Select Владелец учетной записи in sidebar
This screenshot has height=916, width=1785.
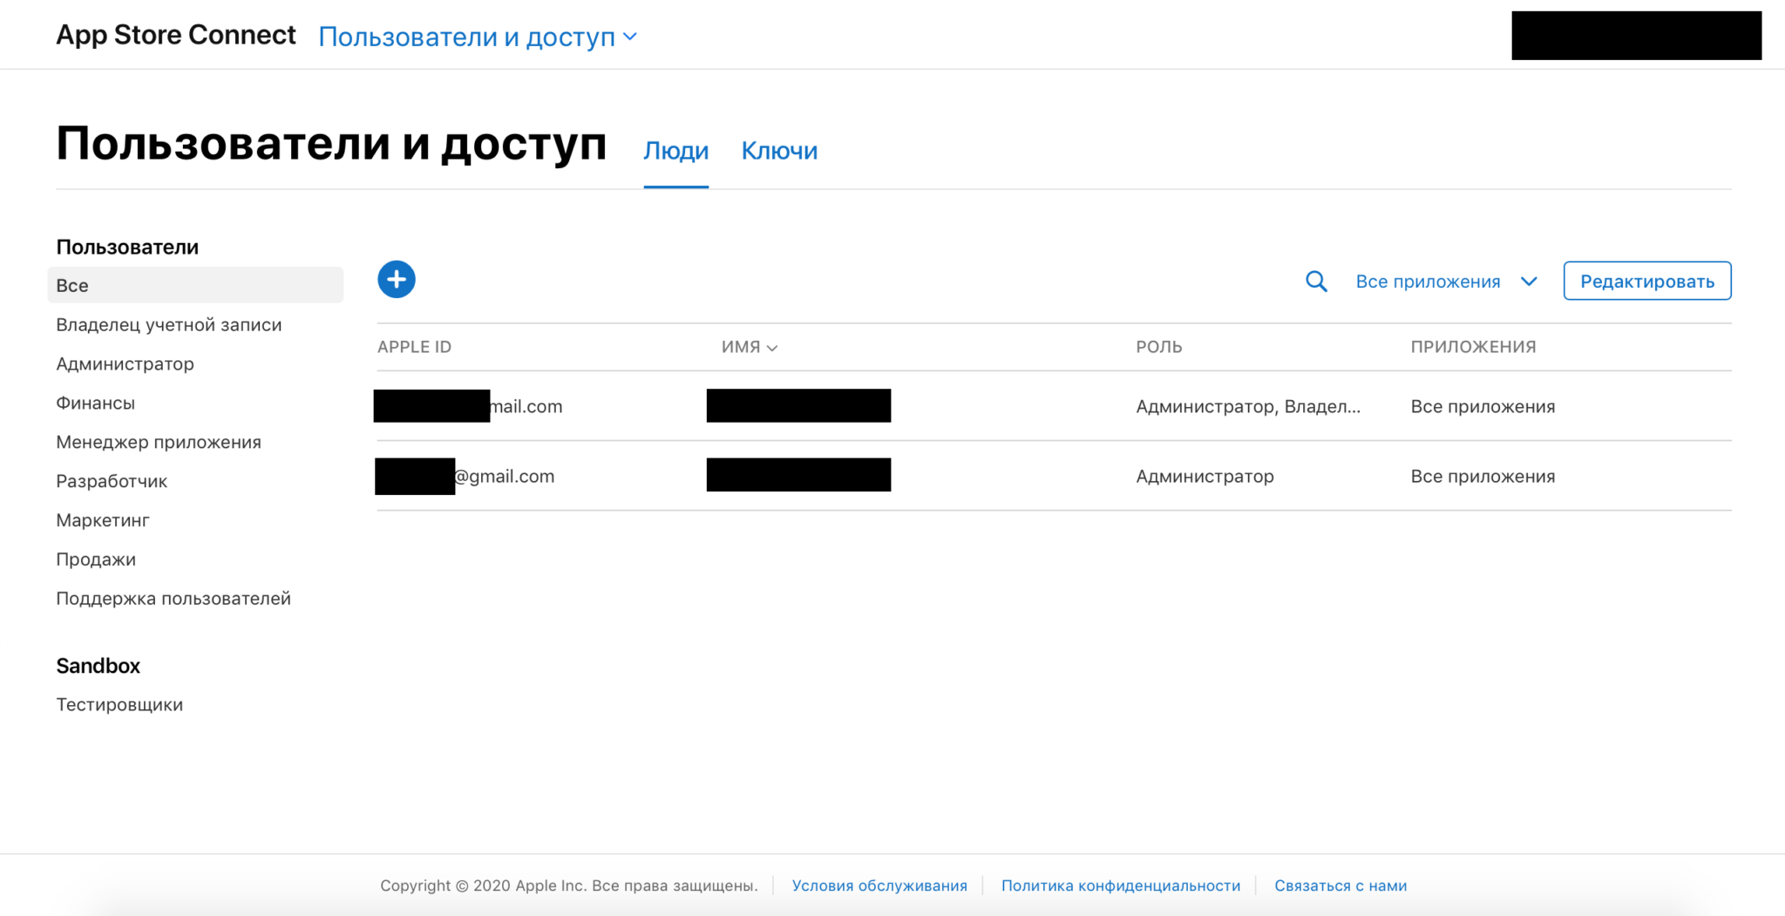tap(168, 324)
